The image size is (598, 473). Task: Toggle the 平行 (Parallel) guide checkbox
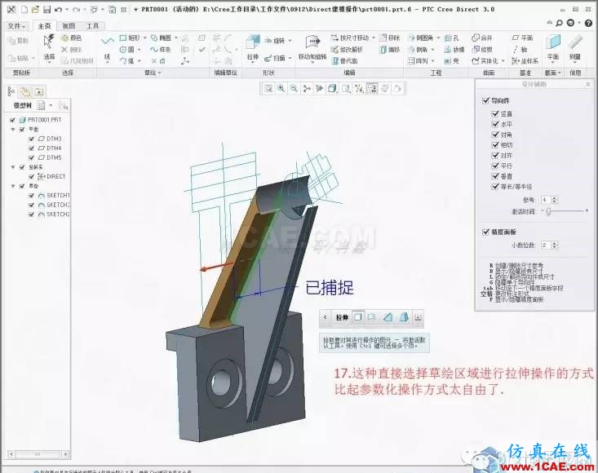click(x=495, y=166)
